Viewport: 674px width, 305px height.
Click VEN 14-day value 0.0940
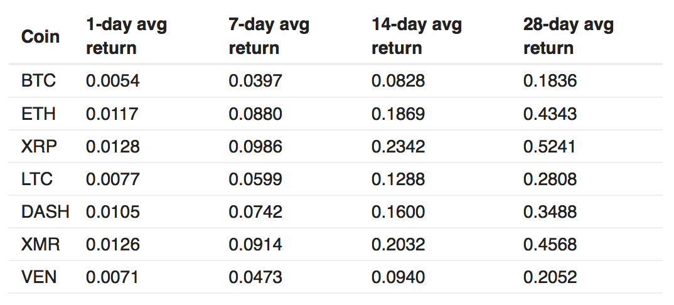[398, 277]
